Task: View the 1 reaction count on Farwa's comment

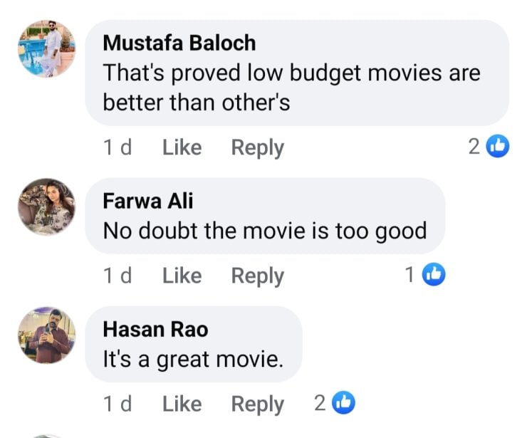Action: click(410, 276)
